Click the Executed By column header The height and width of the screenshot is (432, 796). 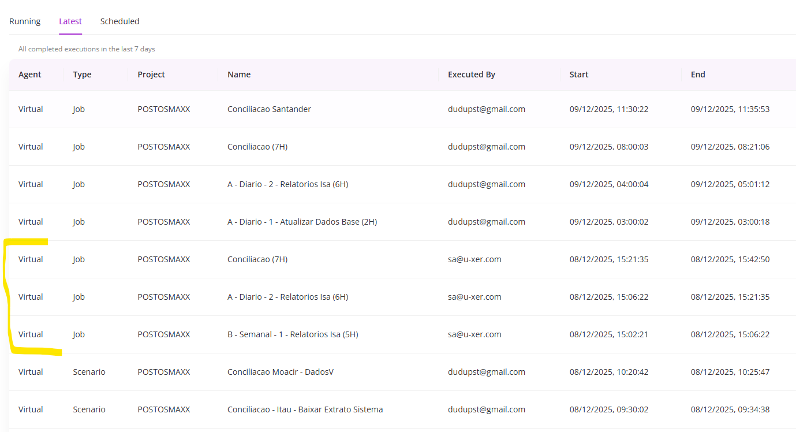472,75
